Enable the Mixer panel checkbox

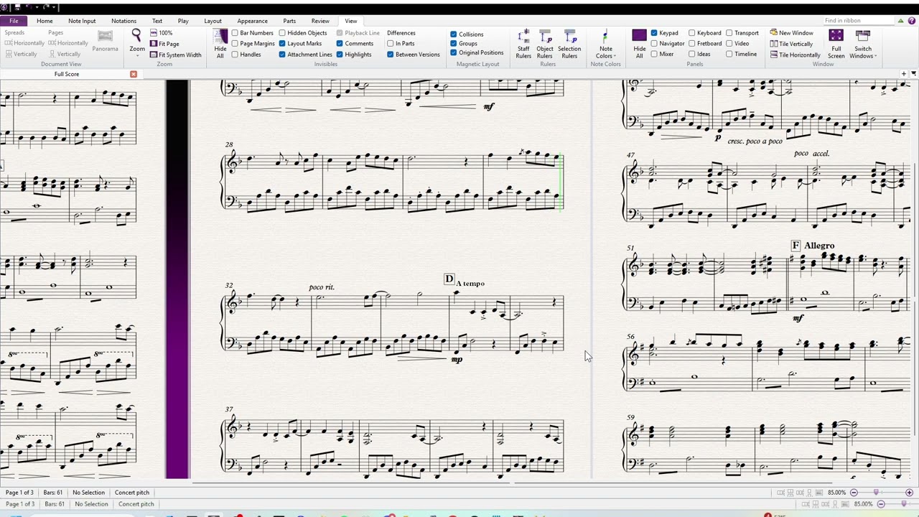pyautogui.click(x=654, y=54)
